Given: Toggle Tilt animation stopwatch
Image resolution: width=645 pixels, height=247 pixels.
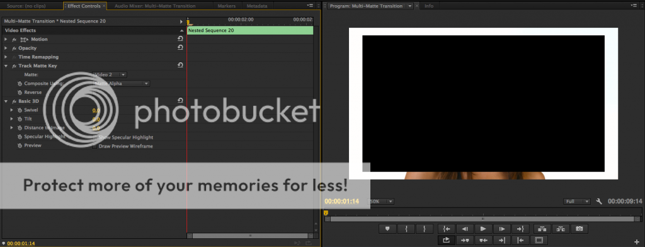Looking at the screenshot, I should [x=20, y=118].
